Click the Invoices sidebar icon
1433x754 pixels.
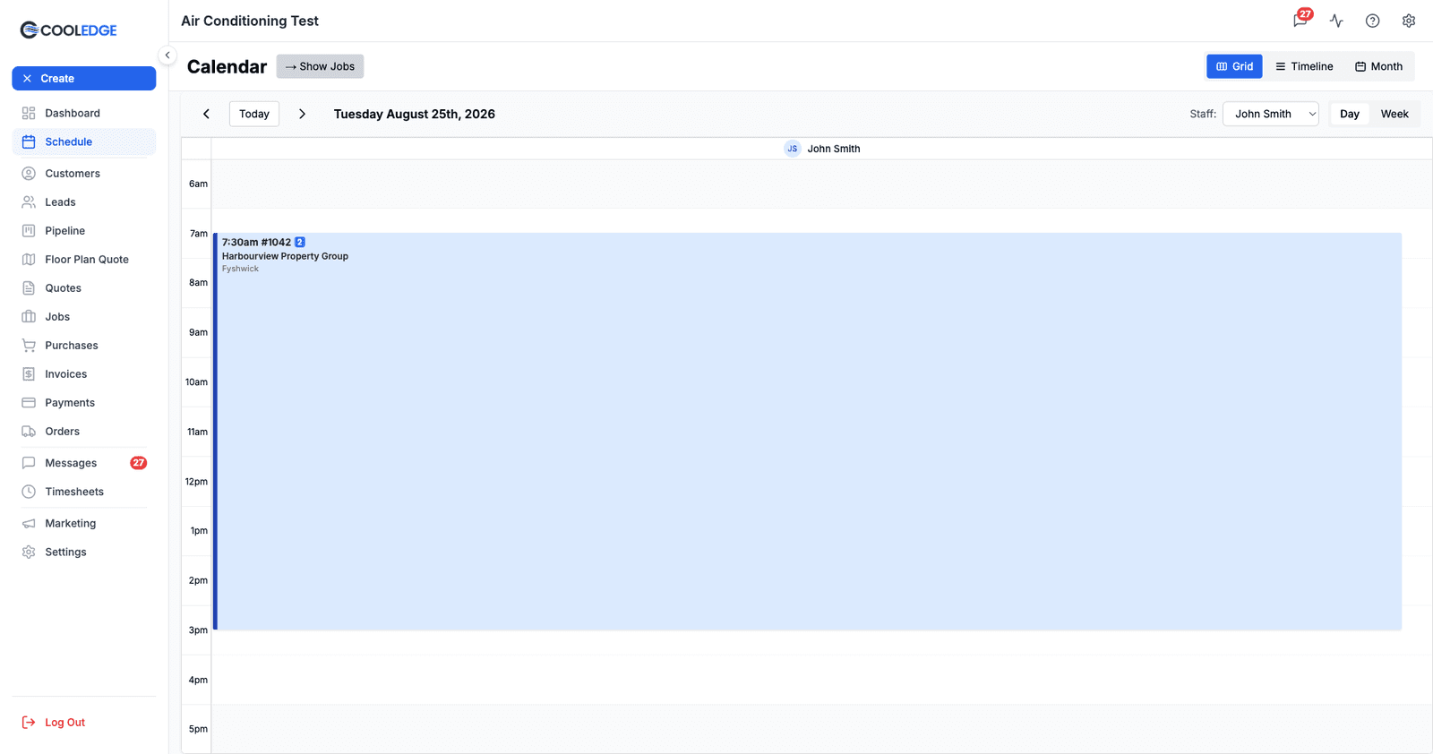pyautogui.click(x=29, y=374)
